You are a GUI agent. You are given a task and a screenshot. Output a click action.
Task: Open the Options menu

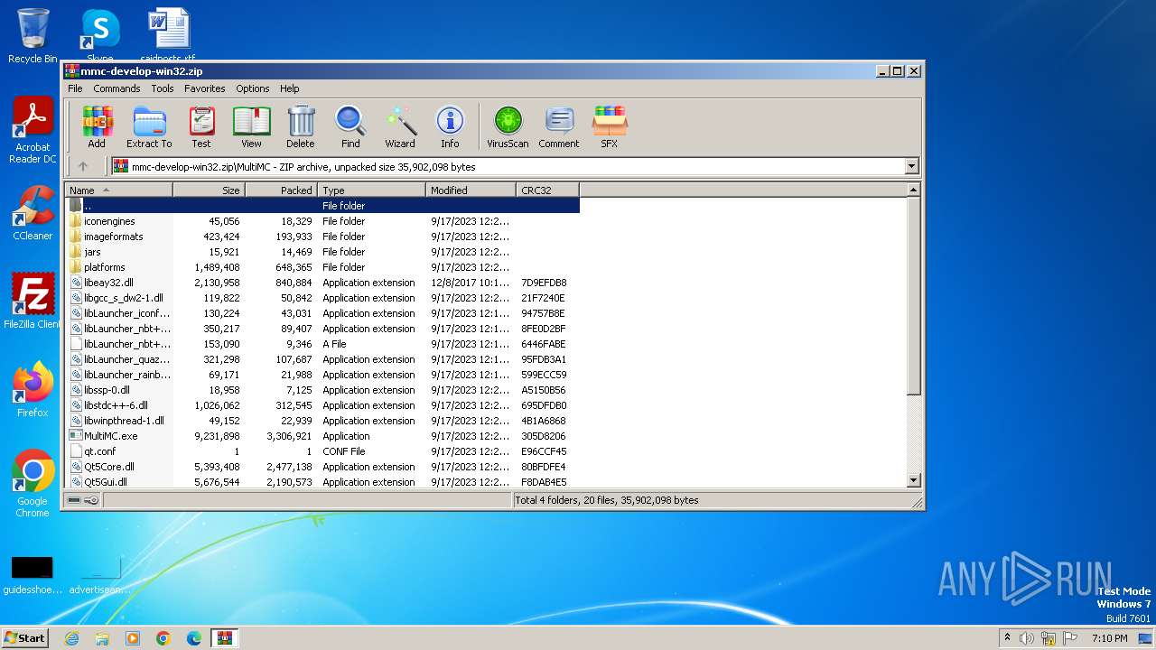(253, 88)
